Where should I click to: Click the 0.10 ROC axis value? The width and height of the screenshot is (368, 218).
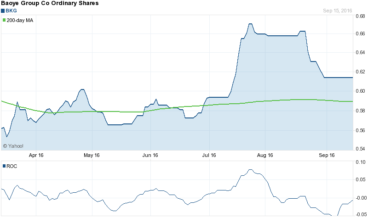pos(361,162)
